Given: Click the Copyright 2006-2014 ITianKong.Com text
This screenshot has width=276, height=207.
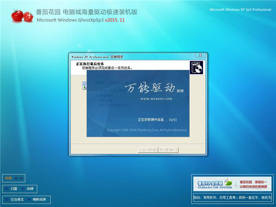Looking at the screenshot, I should [147, 130].
